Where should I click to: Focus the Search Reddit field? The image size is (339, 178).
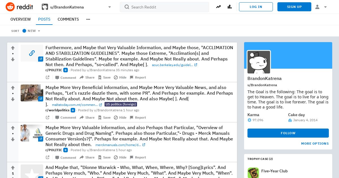tap(164, 7)
